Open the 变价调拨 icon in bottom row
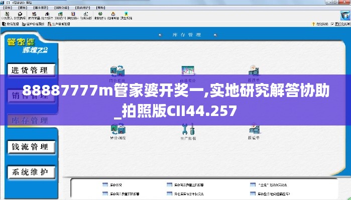 tap(118, 129)
